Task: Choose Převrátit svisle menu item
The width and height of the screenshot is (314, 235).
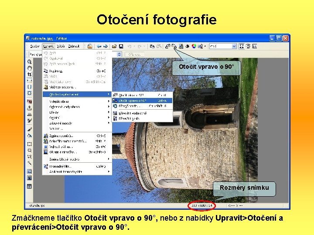Action: [x=142, y=118]
